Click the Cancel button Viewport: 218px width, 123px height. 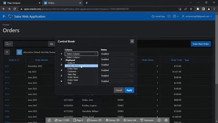pos(119,90)
